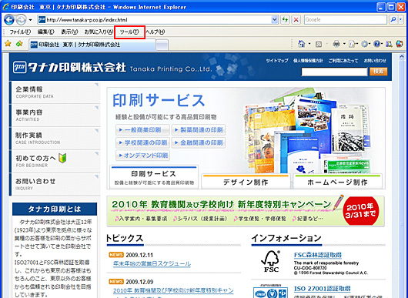The image size is (408, 298).
Task: Open 2010年 教育機関及び学校向け news link
Action: (x=173, y=290)
